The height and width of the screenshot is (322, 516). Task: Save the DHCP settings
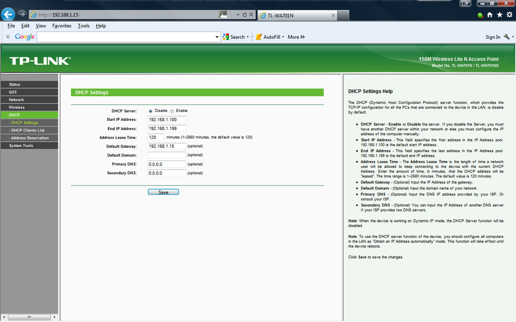[x=163, y=192]
